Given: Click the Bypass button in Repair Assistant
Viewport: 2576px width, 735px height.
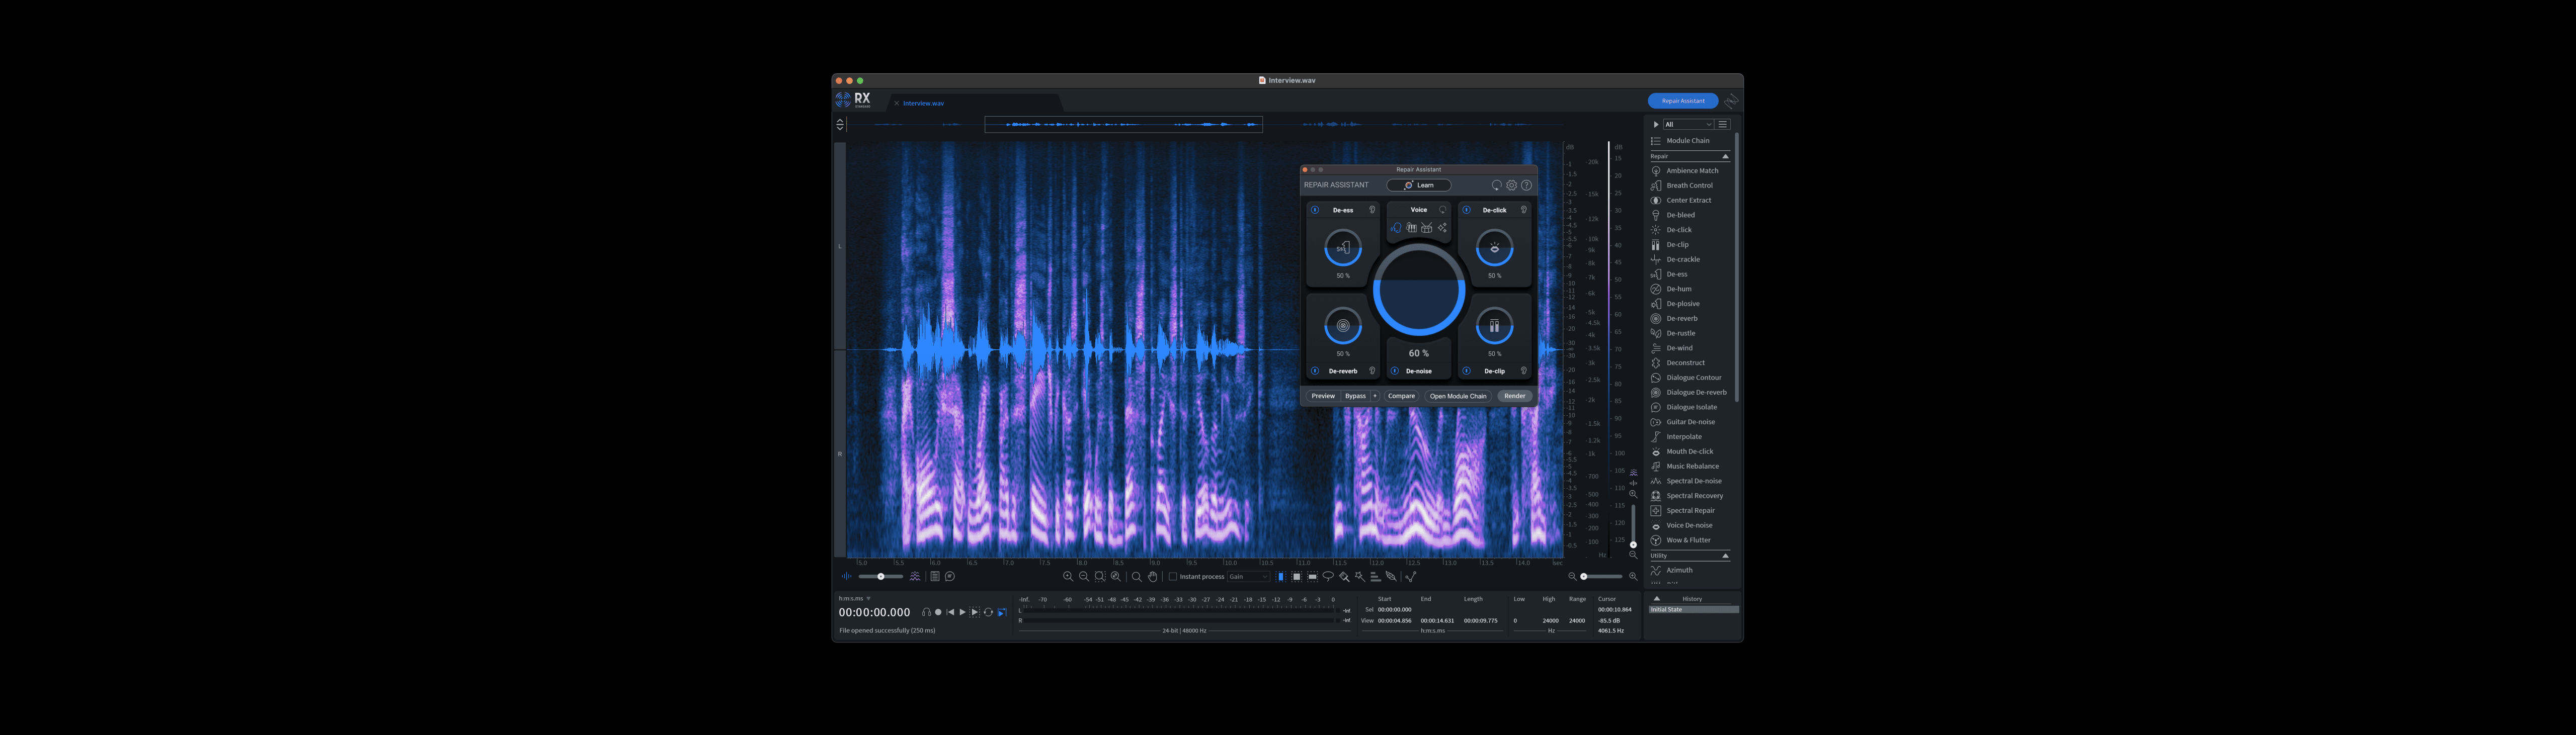Looking at the screenshot, I should 1355,397.
